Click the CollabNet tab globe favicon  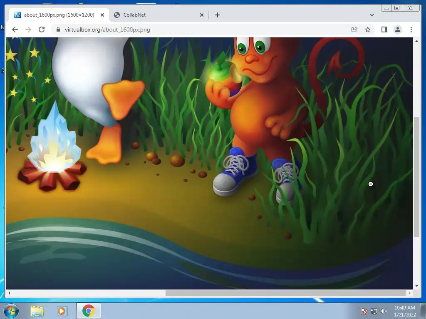(117, 15)
